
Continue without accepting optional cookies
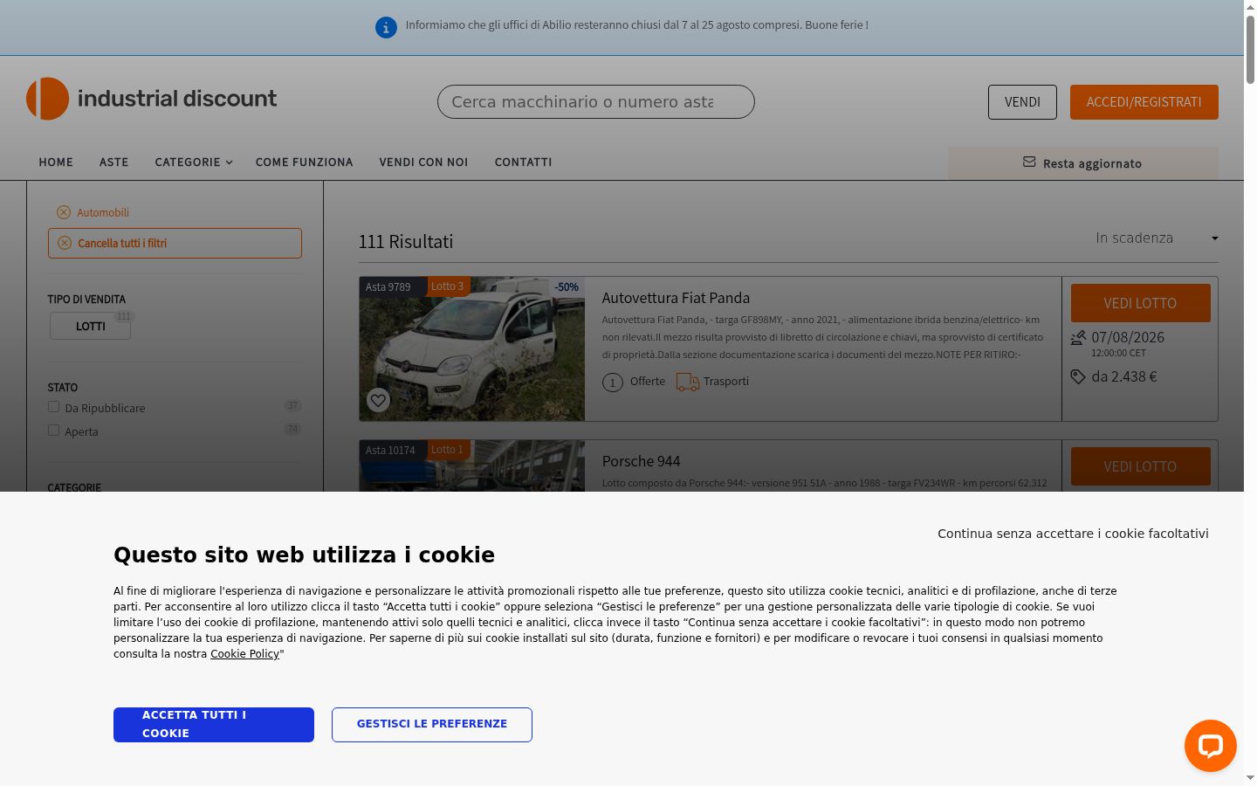pos(1073,534)
